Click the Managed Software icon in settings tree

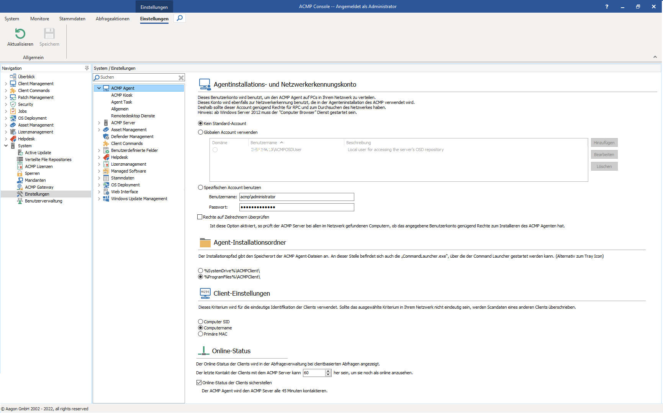pos(106,171)
